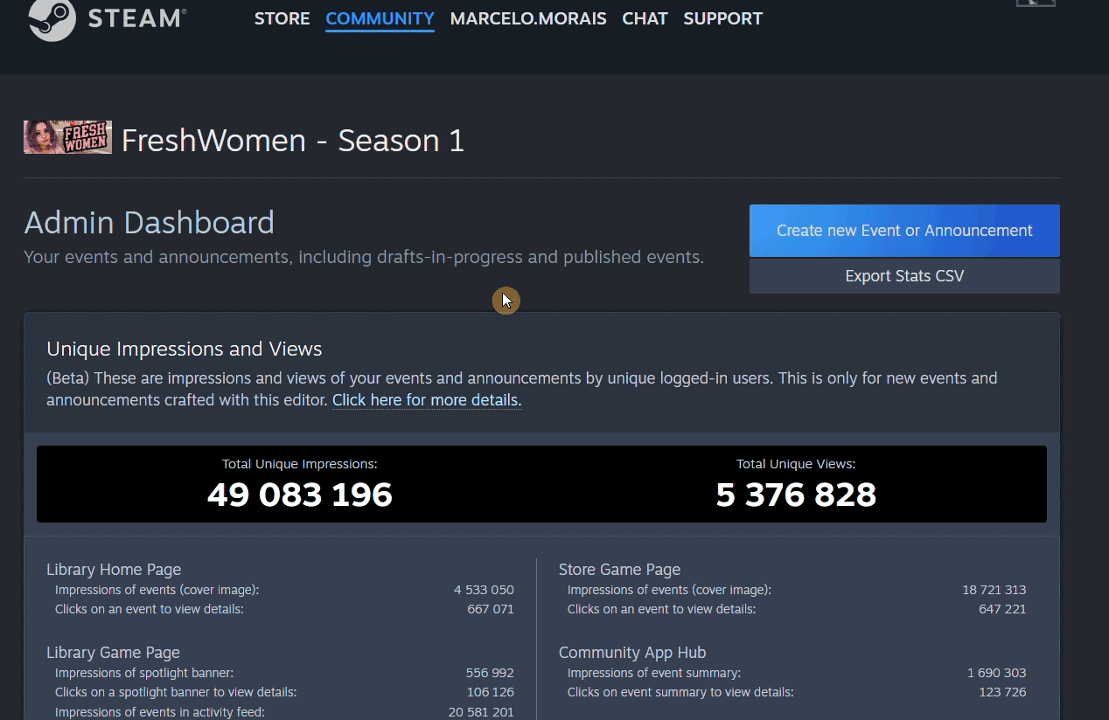Select Impressions of spotlight banner label
This screenshot has height=720, width=1109.
[x=144, y=673]
